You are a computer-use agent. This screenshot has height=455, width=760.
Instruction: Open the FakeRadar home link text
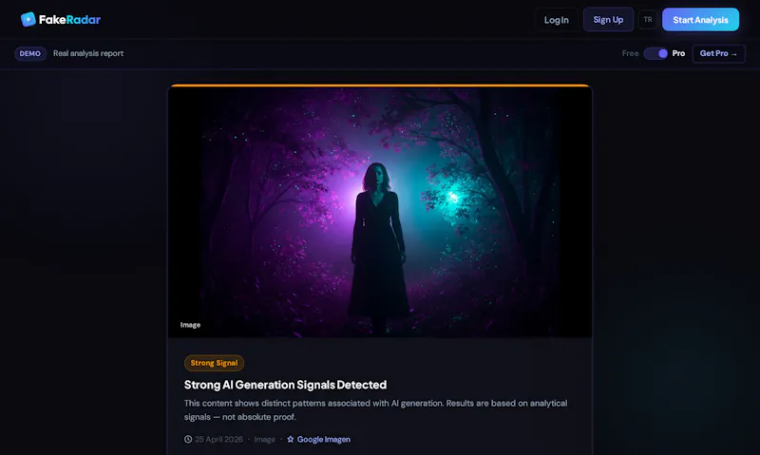pyautogui.click(x=69, y=19)
